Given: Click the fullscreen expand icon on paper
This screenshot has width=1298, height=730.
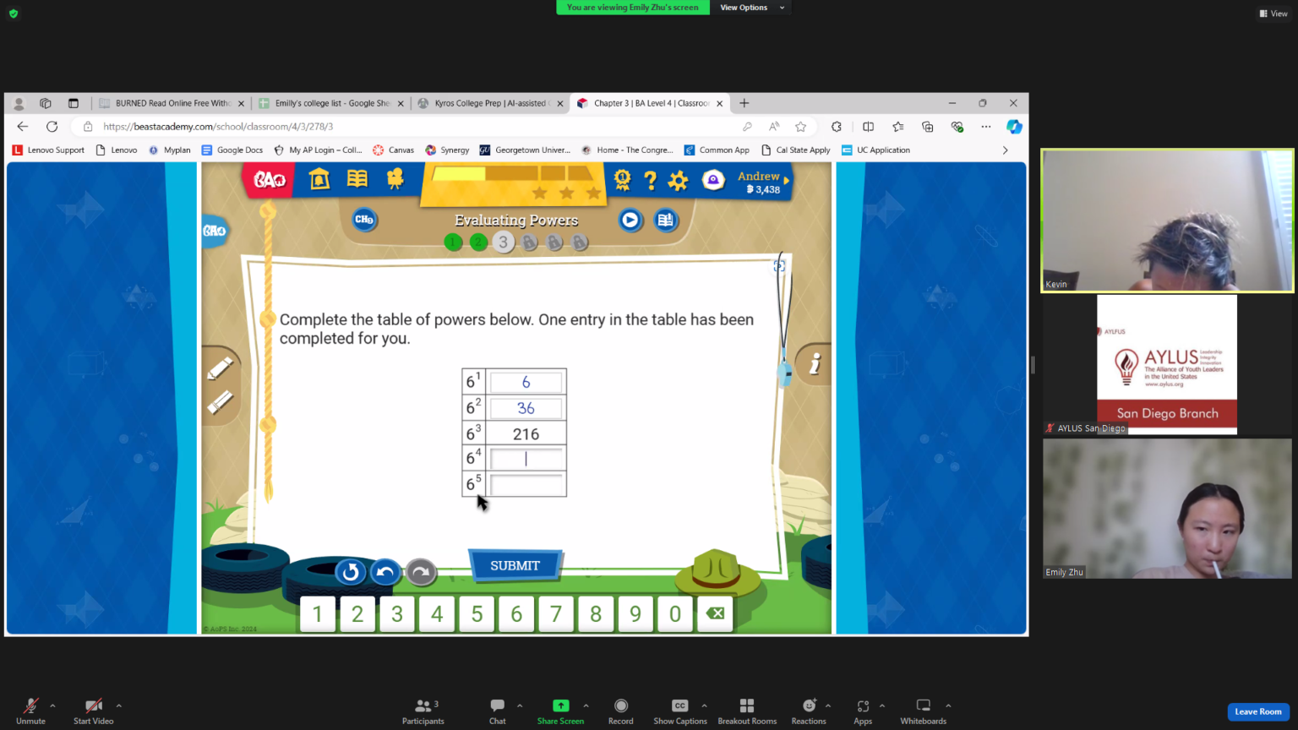Looking at the screenshot, I should click(779, 266).
